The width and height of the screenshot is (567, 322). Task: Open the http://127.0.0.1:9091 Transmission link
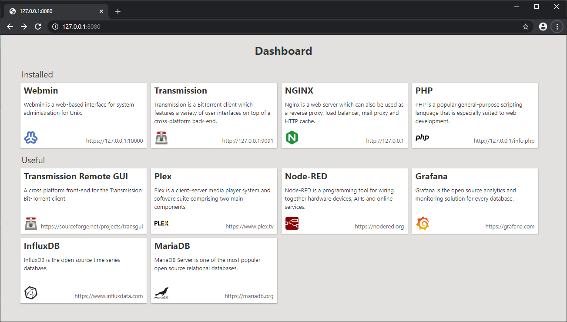[x=248, y=141]
